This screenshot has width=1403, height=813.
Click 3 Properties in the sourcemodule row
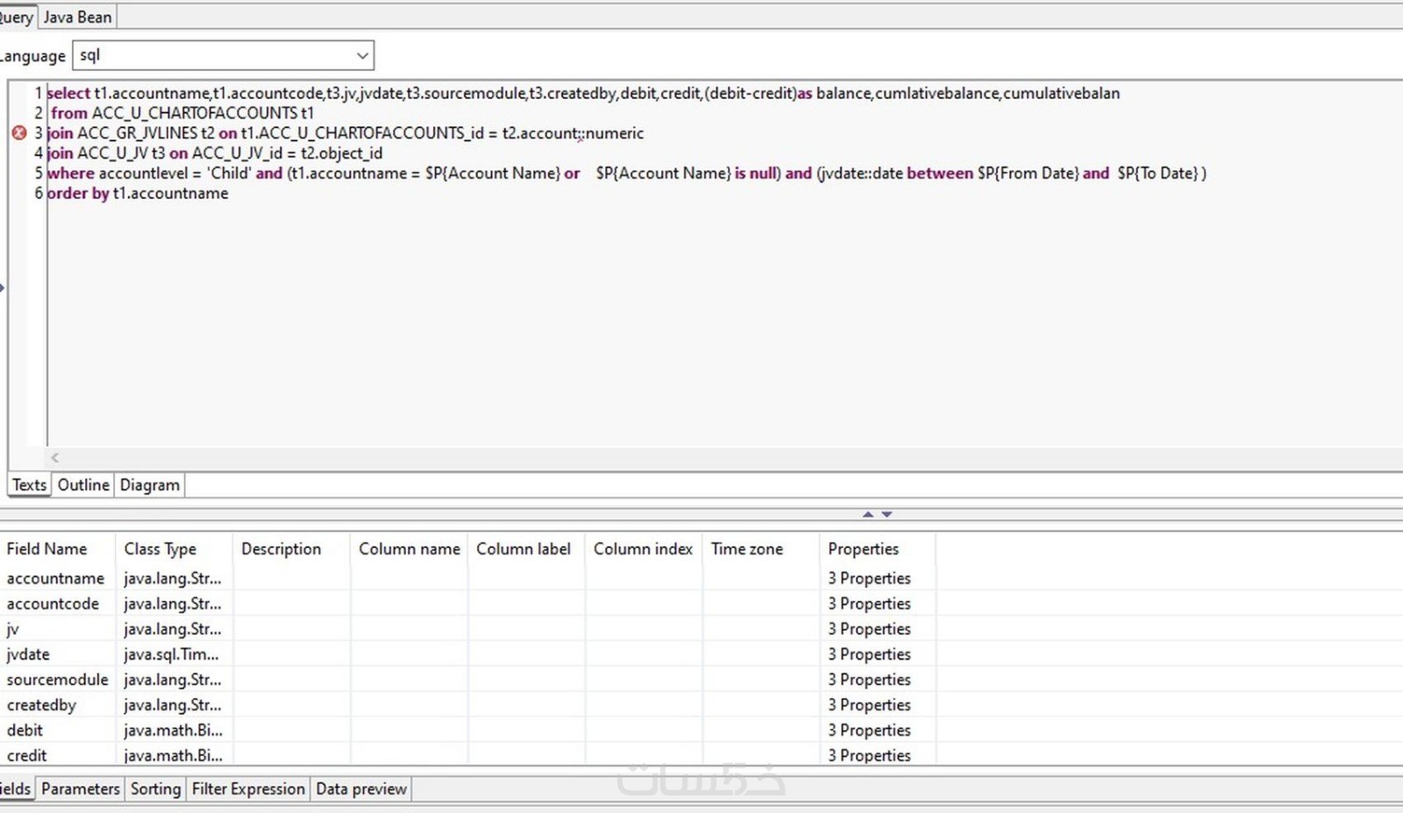869,680
